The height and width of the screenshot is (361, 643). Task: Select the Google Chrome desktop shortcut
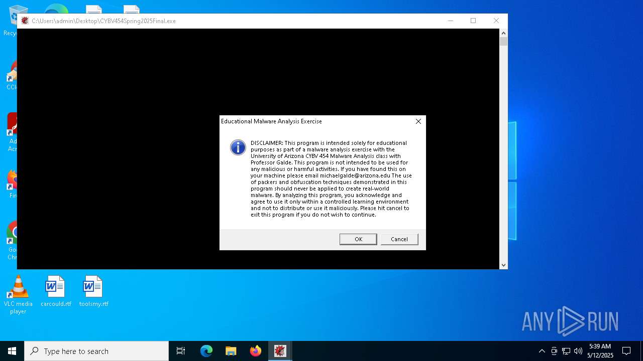pos(11,241)
